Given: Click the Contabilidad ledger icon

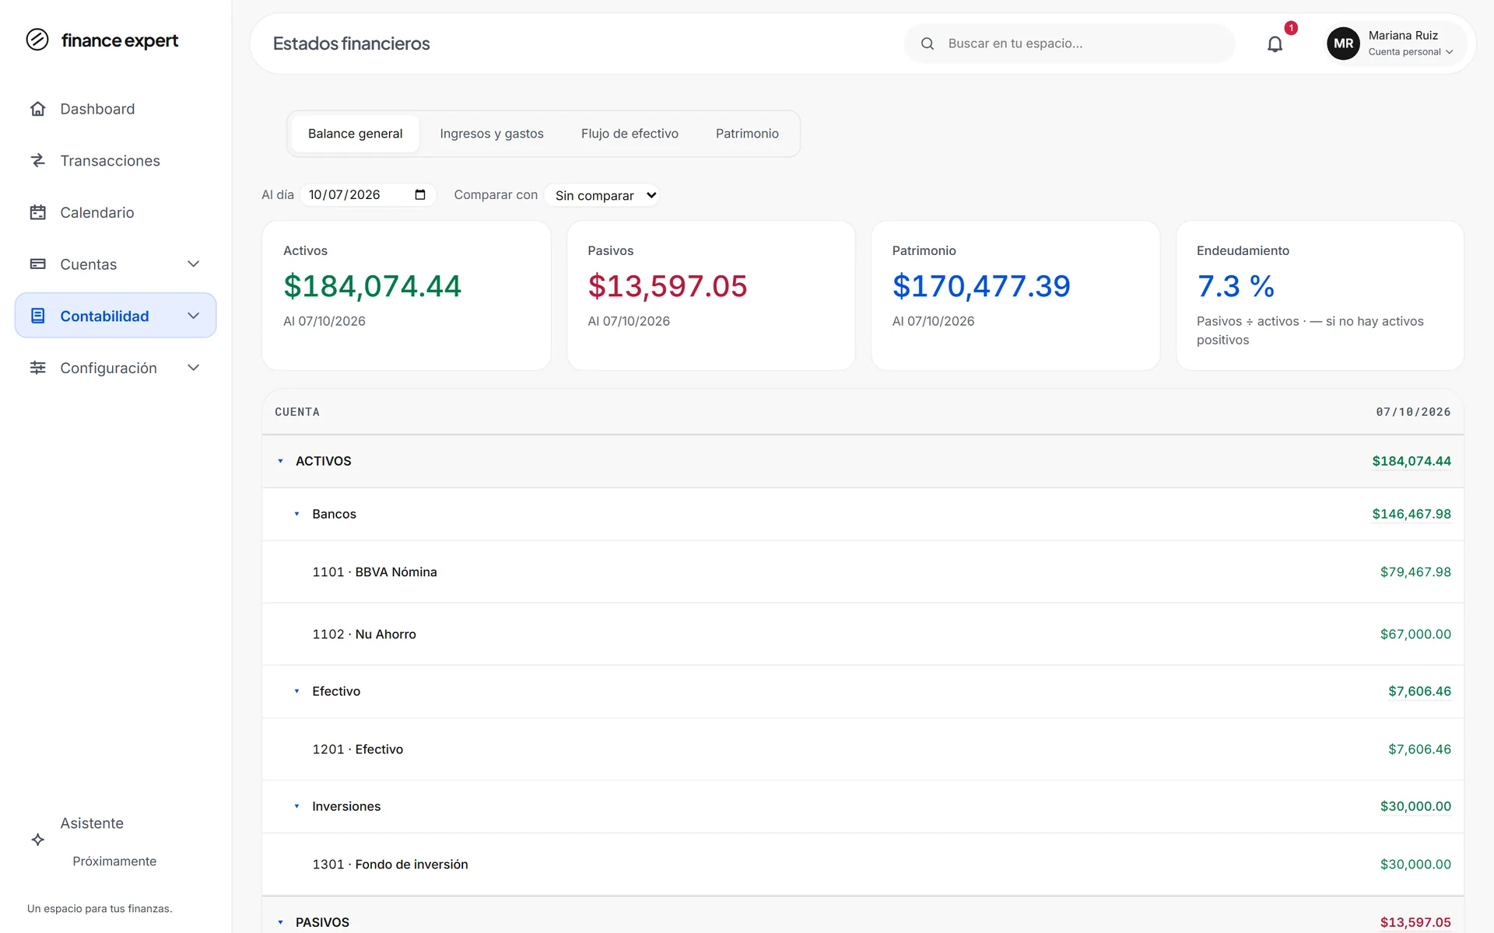Looking at the screenshot, I should pyautogui.click(x=37, y=316).
